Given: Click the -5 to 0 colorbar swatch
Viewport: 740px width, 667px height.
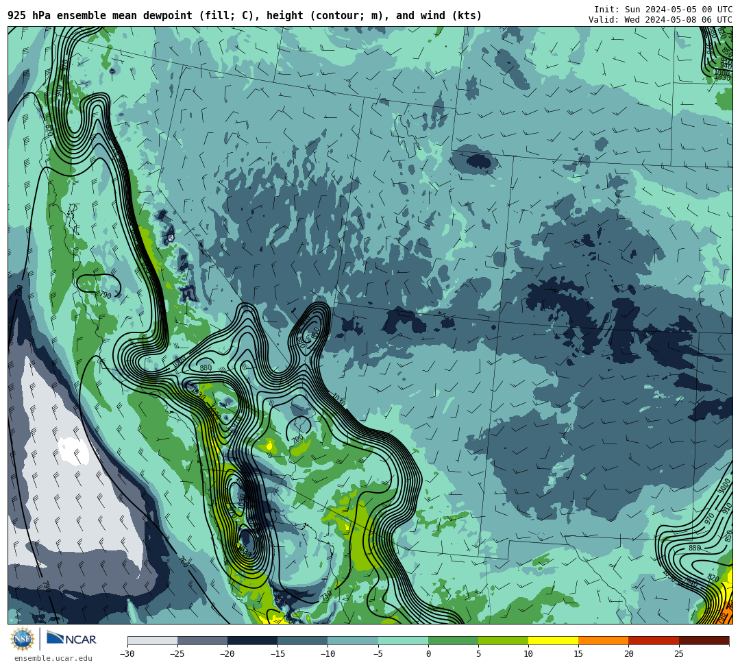Looking at the screenshot, I should (x=403, y=640).
